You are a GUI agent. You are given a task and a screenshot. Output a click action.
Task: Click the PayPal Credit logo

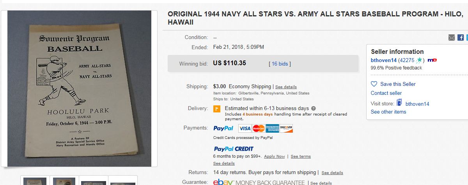tap(234, 149)
